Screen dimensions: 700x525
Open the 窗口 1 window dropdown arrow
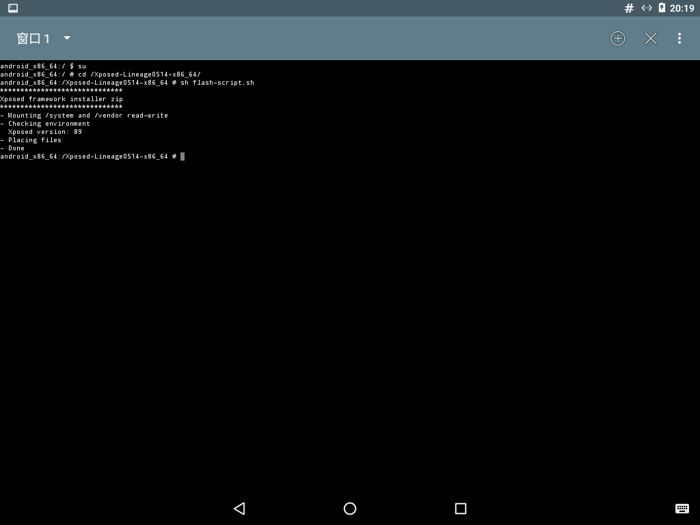(67, 38)
